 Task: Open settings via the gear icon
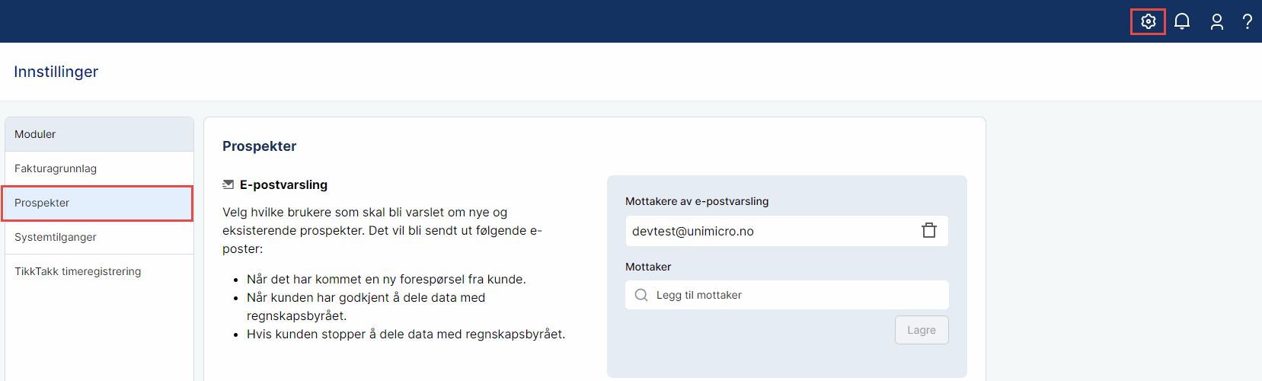(x=1149, y=21)
